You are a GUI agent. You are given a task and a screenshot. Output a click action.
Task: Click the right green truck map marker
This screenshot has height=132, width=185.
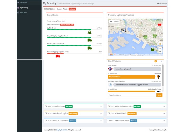tap(155, 36)
